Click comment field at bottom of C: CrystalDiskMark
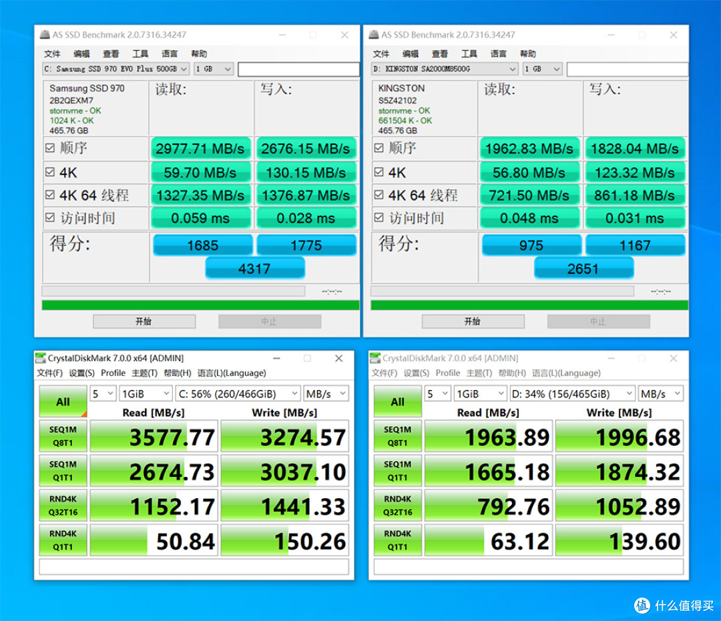This screenshot has height=621, width=721. click(x=194, y=567)
